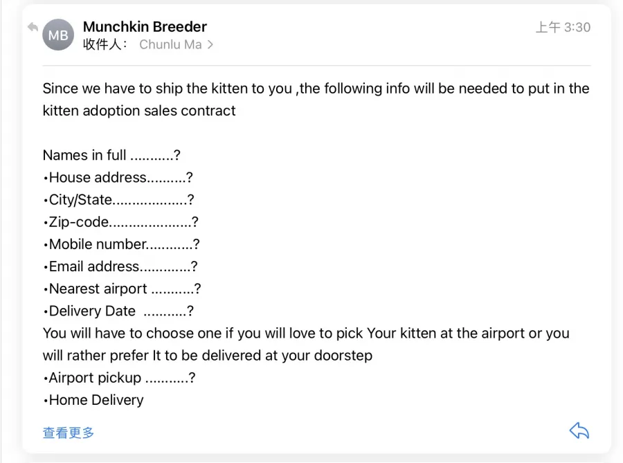Click the 'Nearest airport' line

[x=122, y=289]
